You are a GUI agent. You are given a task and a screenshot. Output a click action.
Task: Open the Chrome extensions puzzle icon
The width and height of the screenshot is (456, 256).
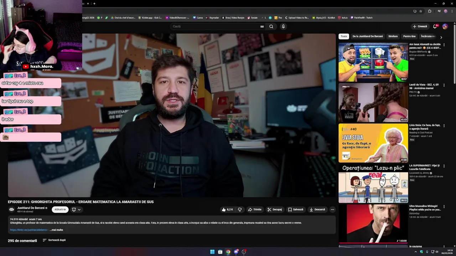coord(430,11)
